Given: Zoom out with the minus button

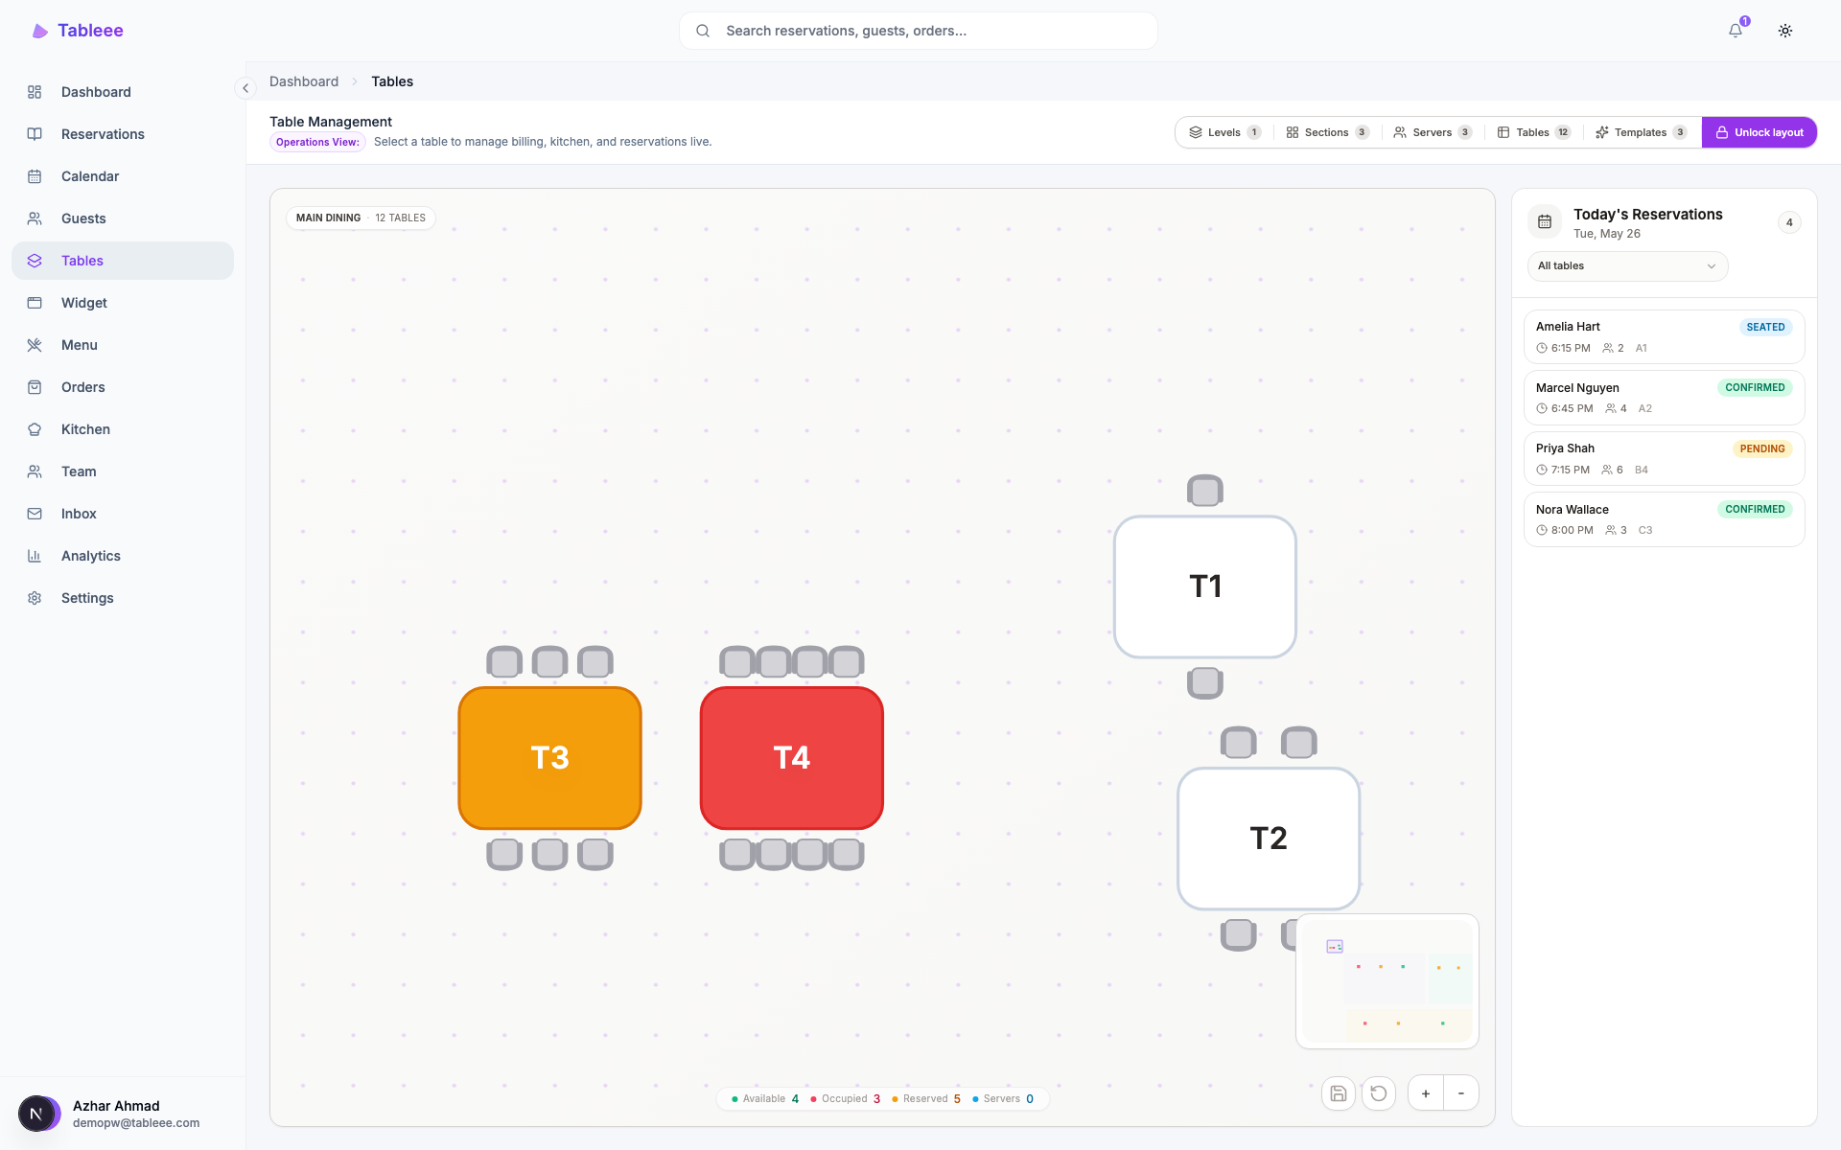Looking at the screenshot, I should click(1461, 1093).
